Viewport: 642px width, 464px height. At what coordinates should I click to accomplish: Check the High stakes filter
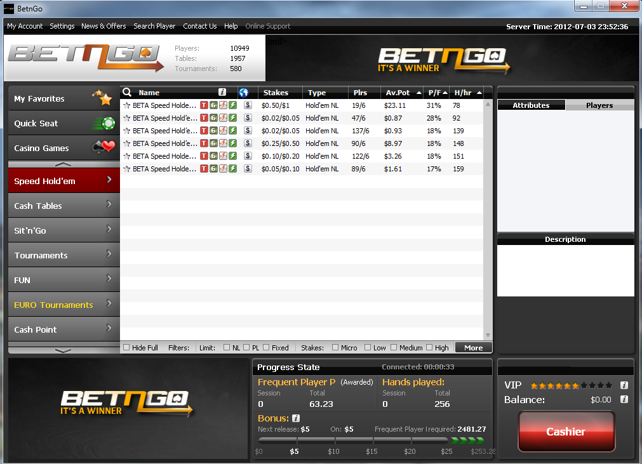(x=429, y=347)
